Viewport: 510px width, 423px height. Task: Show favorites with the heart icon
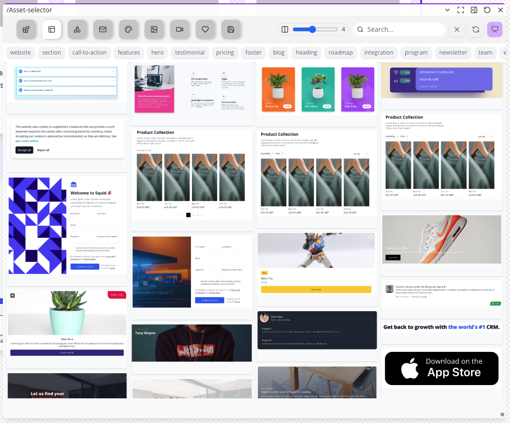(x=205, y=29)
